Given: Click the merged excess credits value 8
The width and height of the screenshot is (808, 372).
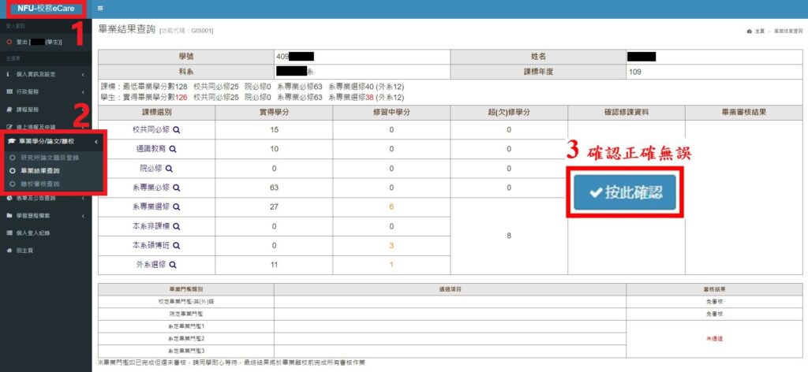Looking at the screenshot, I should point(509,236).
